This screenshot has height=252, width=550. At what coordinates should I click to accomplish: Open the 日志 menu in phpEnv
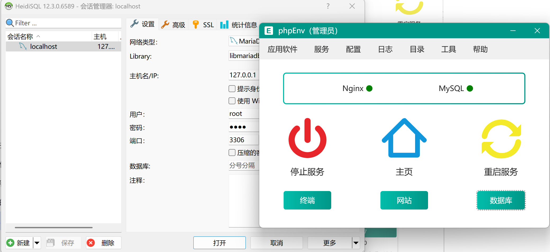[x=385, y=49]
